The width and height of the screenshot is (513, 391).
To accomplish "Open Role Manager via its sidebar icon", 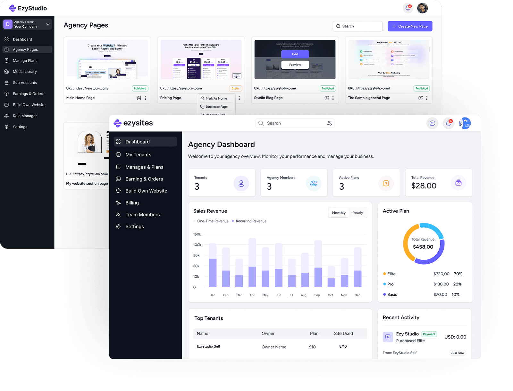I will pyautogui.click(x=6, y=116).
